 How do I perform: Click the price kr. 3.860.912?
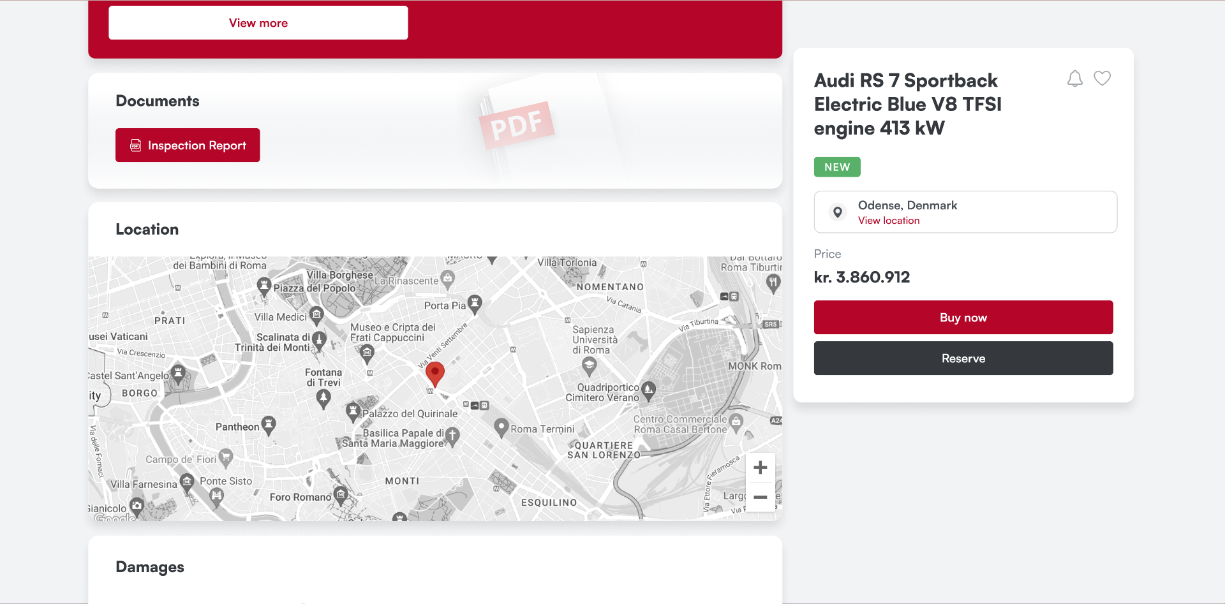[862, 277]
